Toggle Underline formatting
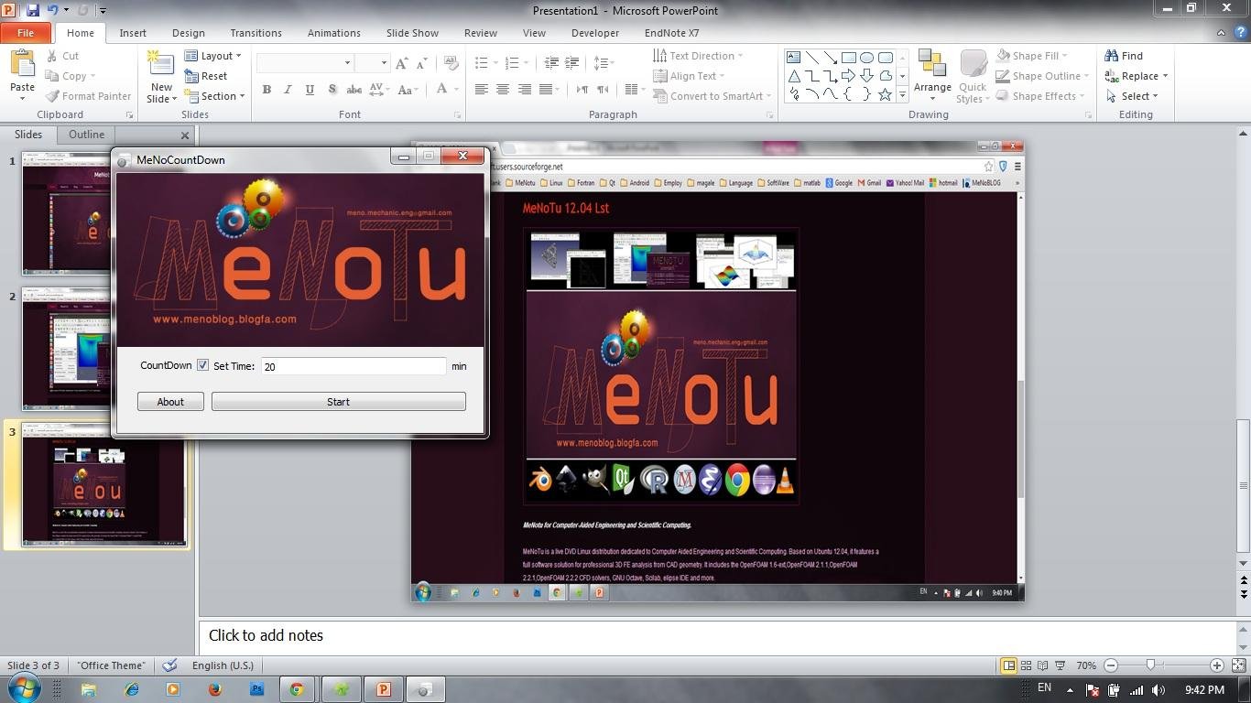 pos(310,90)
